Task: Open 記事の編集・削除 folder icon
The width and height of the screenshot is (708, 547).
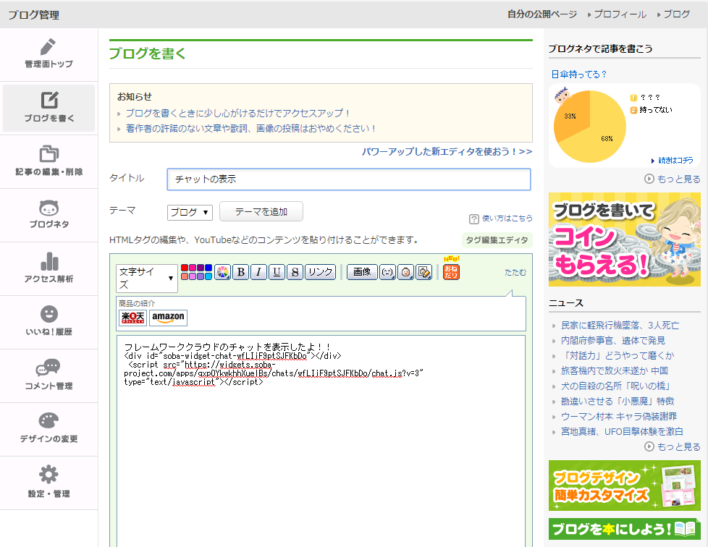Action: point(49,154)
